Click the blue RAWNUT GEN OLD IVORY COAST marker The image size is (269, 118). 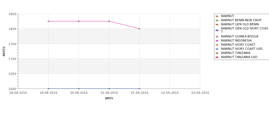[217, 30]
